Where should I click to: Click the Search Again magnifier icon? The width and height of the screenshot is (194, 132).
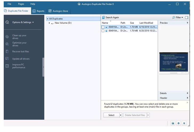click(104, 18)
